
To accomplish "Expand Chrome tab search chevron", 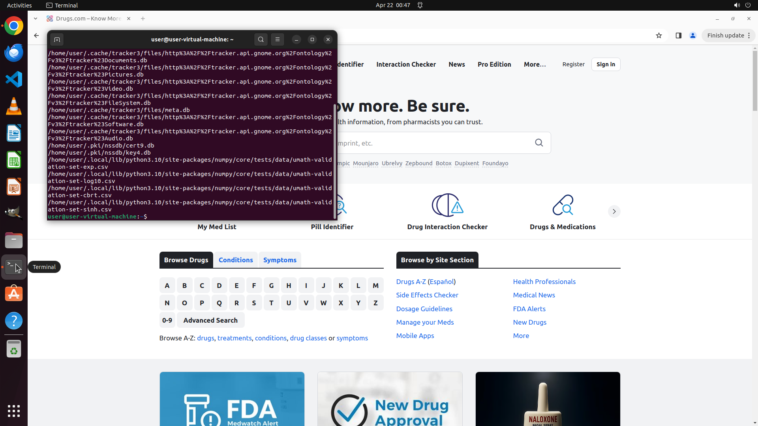I will click(36, 19).
